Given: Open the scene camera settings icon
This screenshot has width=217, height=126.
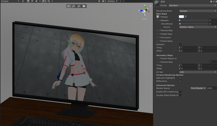Looking at the screenshot, I should click(x=103, y=1).
